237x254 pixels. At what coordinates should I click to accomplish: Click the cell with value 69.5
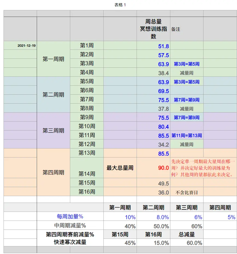pos(163,91)
